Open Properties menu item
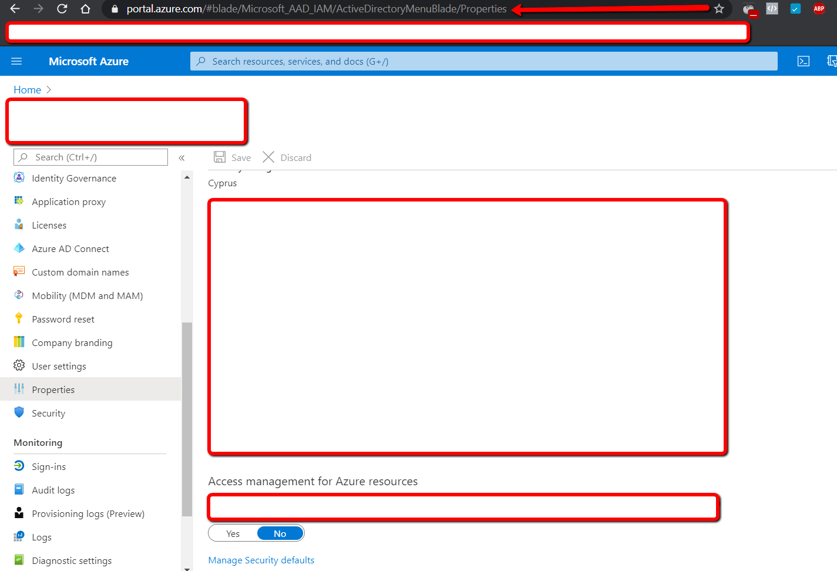 click(x=90, y=389)
